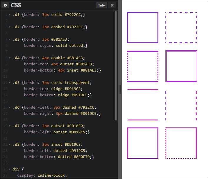Click the editor's vertical scrollbar

tap(116, 65)
